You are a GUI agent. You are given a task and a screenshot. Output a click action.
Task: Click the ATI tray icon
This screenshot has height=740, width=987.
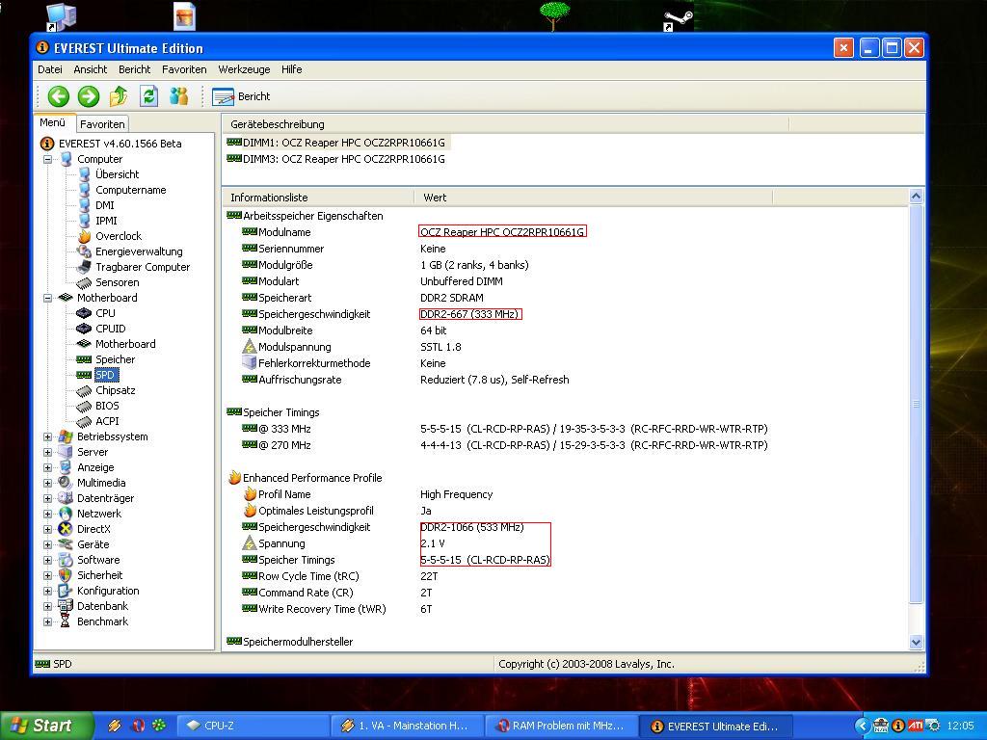tap(916, 726)
